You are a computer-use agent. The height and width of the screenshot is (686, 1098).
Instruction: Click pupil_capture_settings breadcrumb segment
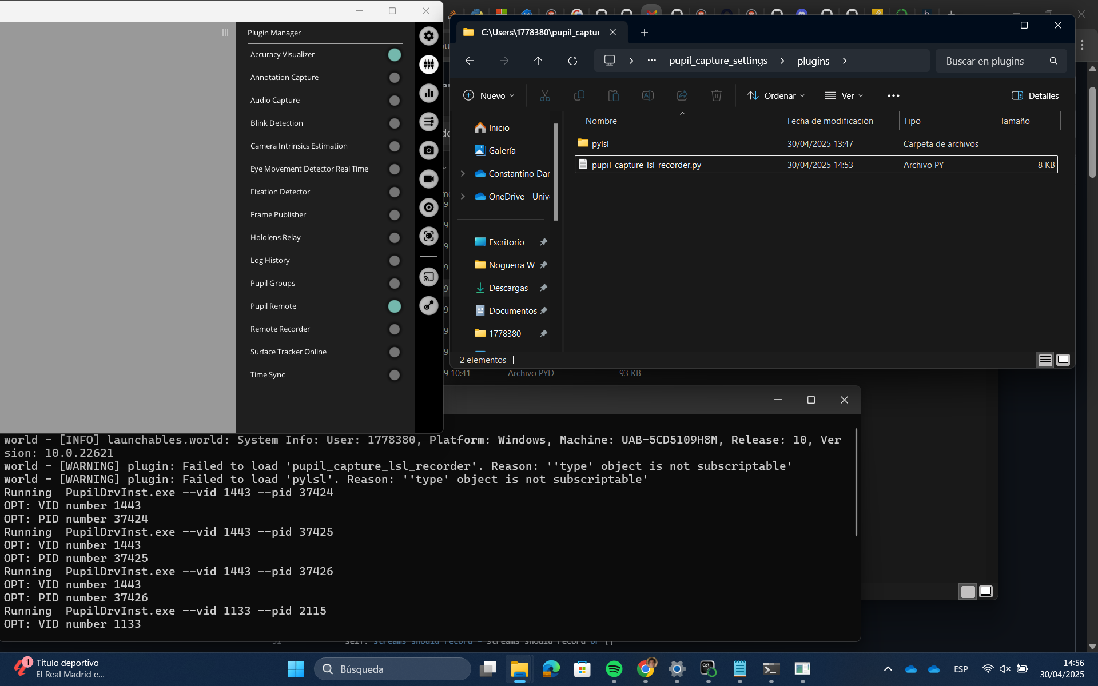click(x=718, y=61)
